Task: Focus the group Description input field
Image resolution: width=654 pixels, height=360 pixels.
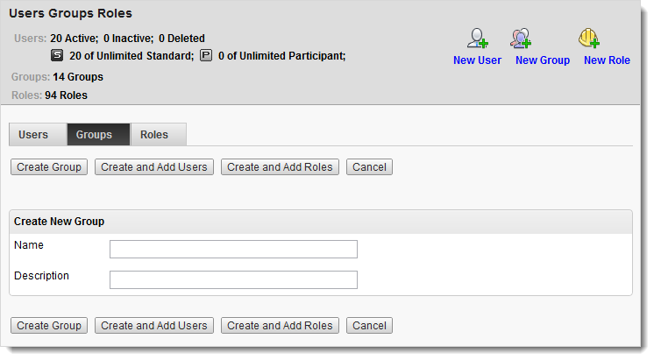Action: 233,279
